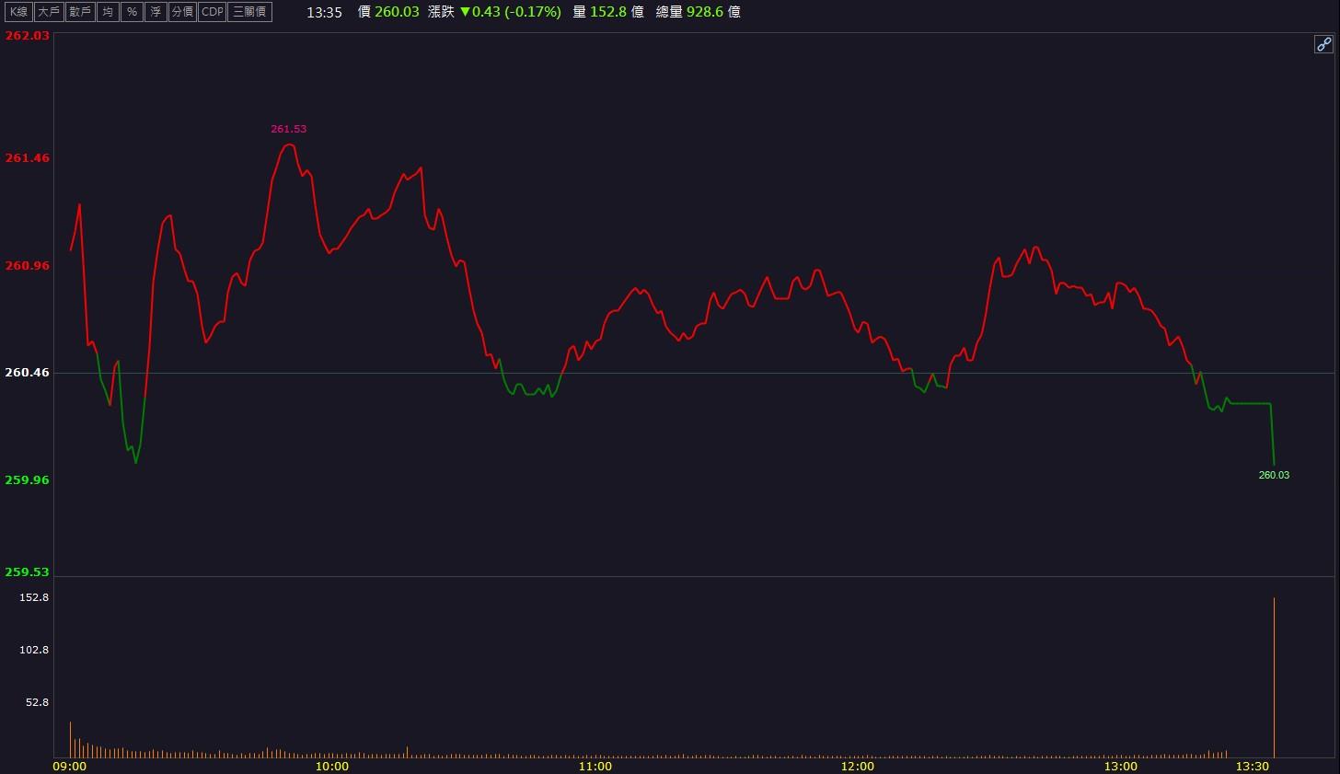Click the 11:00 time axis label

595,766
